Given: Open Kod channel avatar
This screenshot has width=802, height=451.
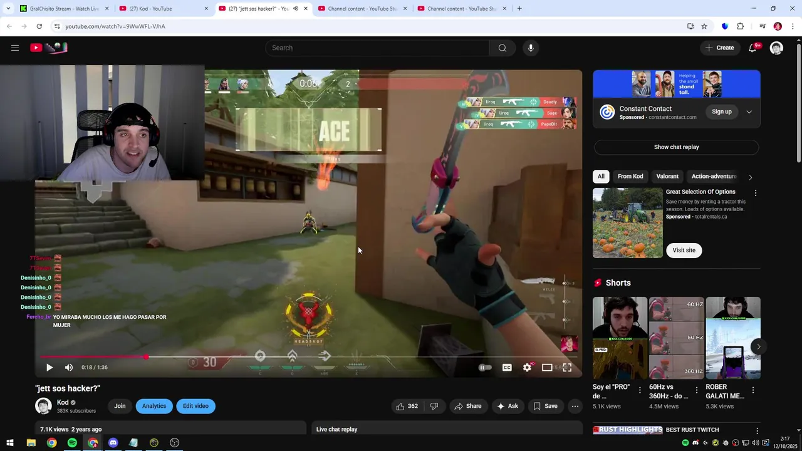Looking at the screenshot, I should click(x=43, y=406).
